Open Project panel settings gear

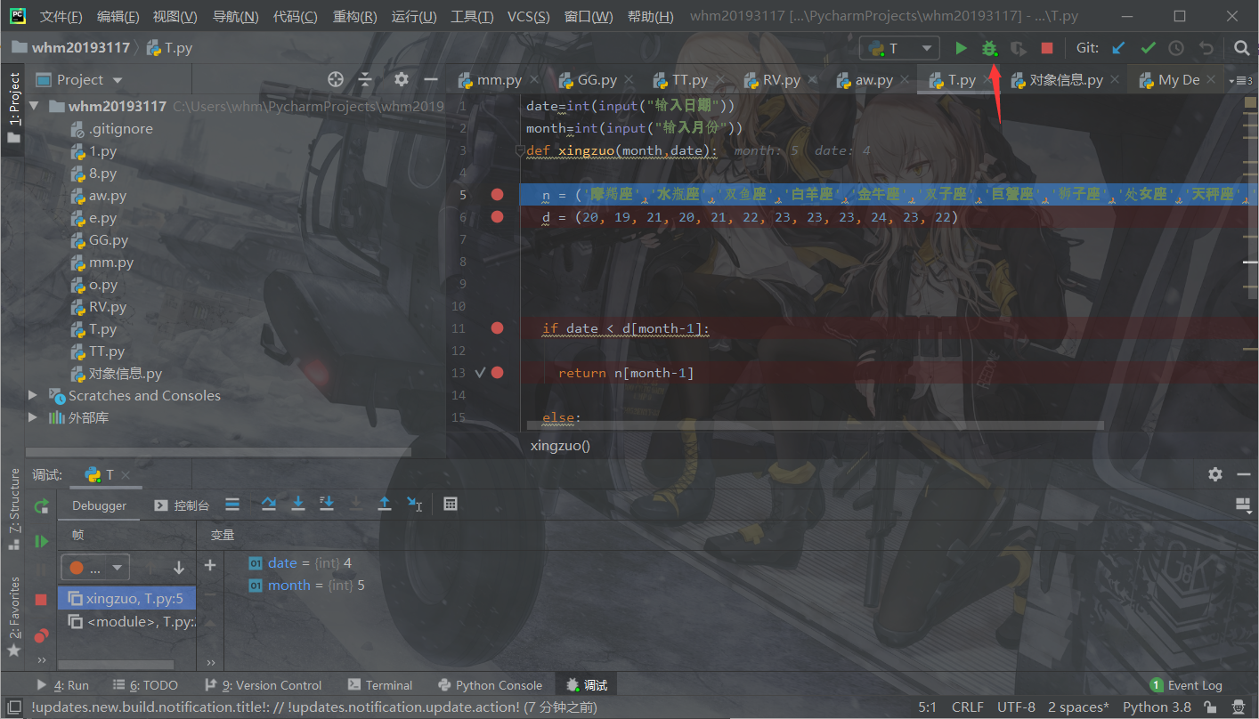[x=402, y=79]
